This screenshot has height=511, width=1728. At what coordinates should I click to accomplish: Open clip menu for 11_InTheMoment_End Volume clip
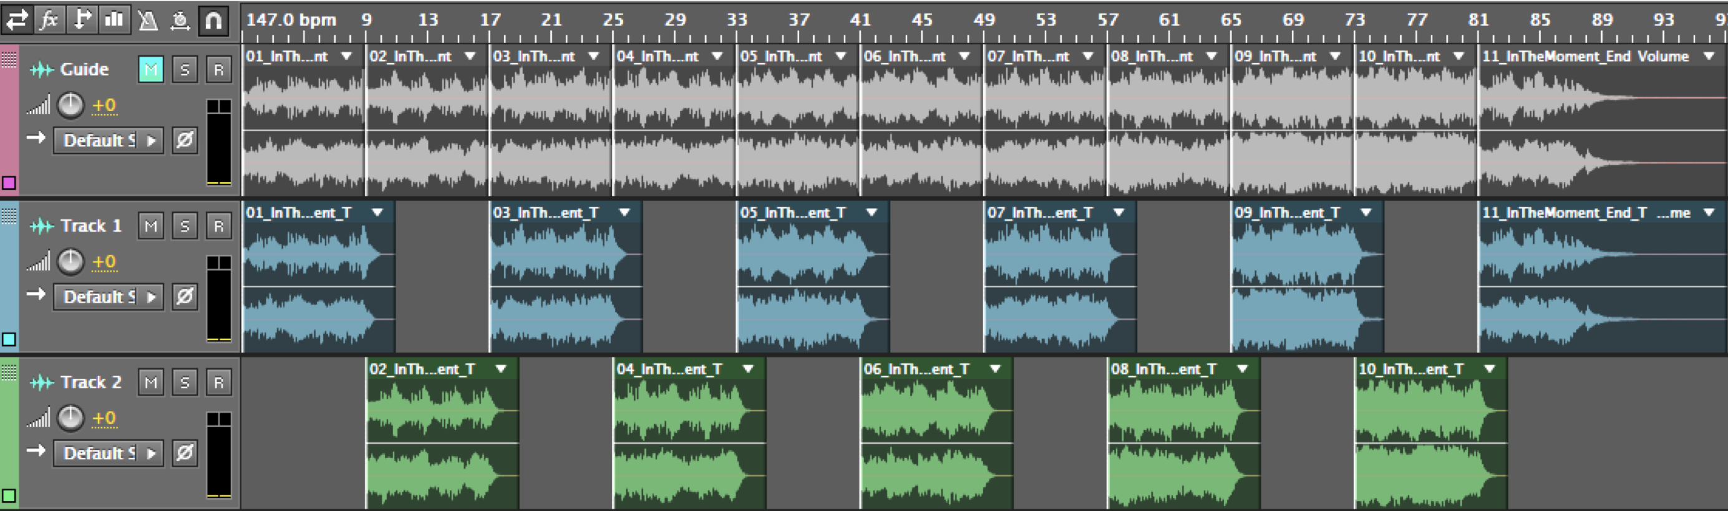tap(1709, 56)
